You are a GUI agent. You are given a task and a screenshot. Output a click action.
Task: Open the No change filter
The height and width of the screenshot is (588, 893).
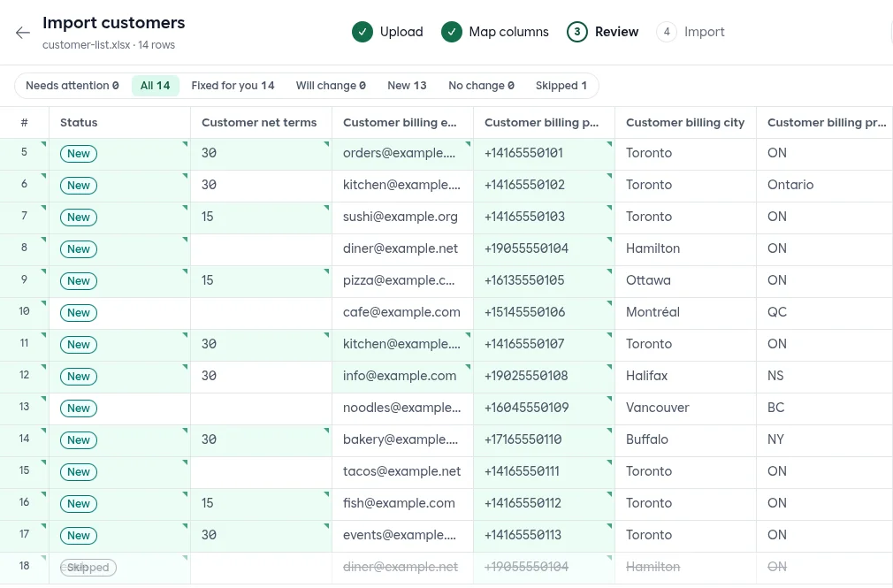tap(481, 86)
